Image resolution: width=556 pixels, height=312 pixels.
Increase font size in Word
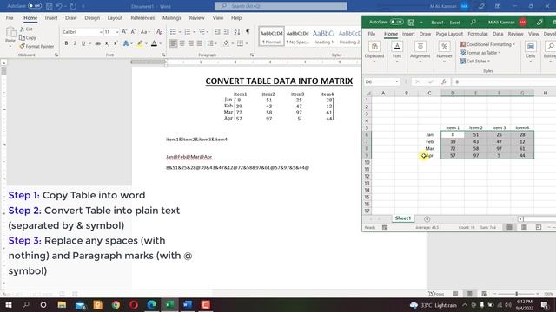click(124, 32)
